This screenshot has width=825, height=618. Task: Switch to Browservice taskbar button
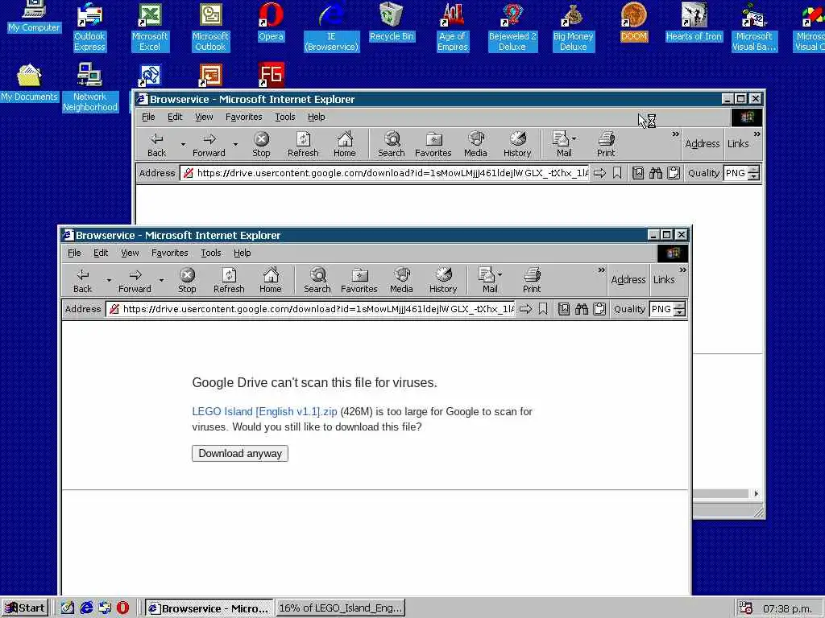coord(209,608)
